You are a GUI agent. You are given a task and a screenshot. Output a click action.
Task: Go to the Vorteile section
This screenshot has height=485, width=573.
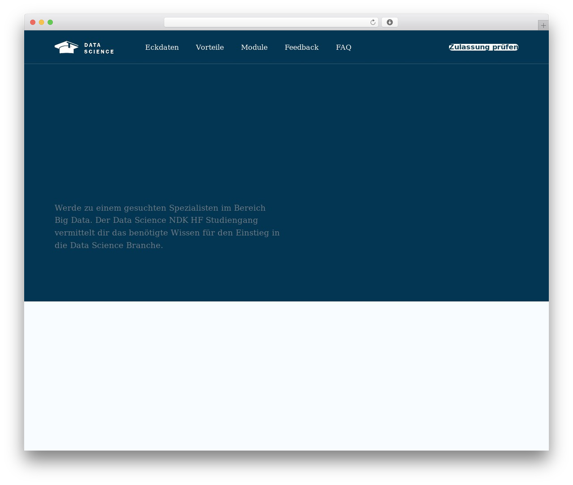[210, 47]
